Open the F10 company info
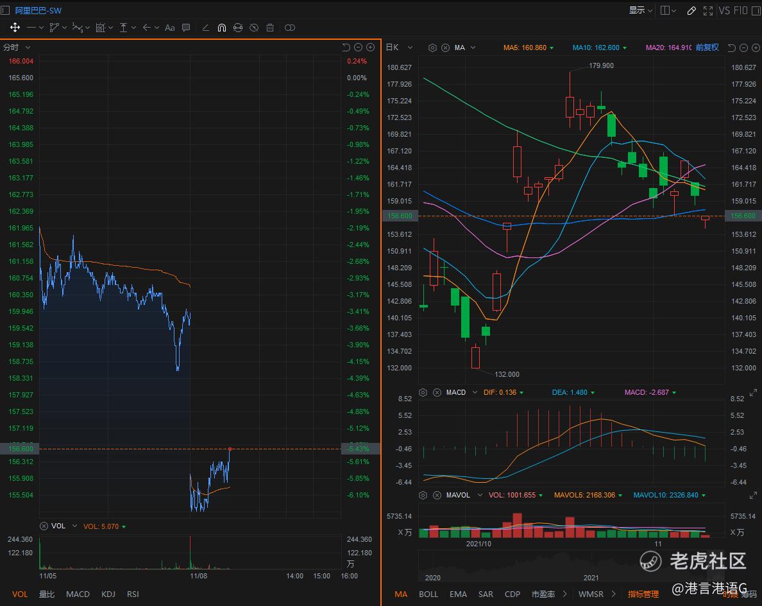The width and height of the screenshot is (762, 606). (740, 10)
